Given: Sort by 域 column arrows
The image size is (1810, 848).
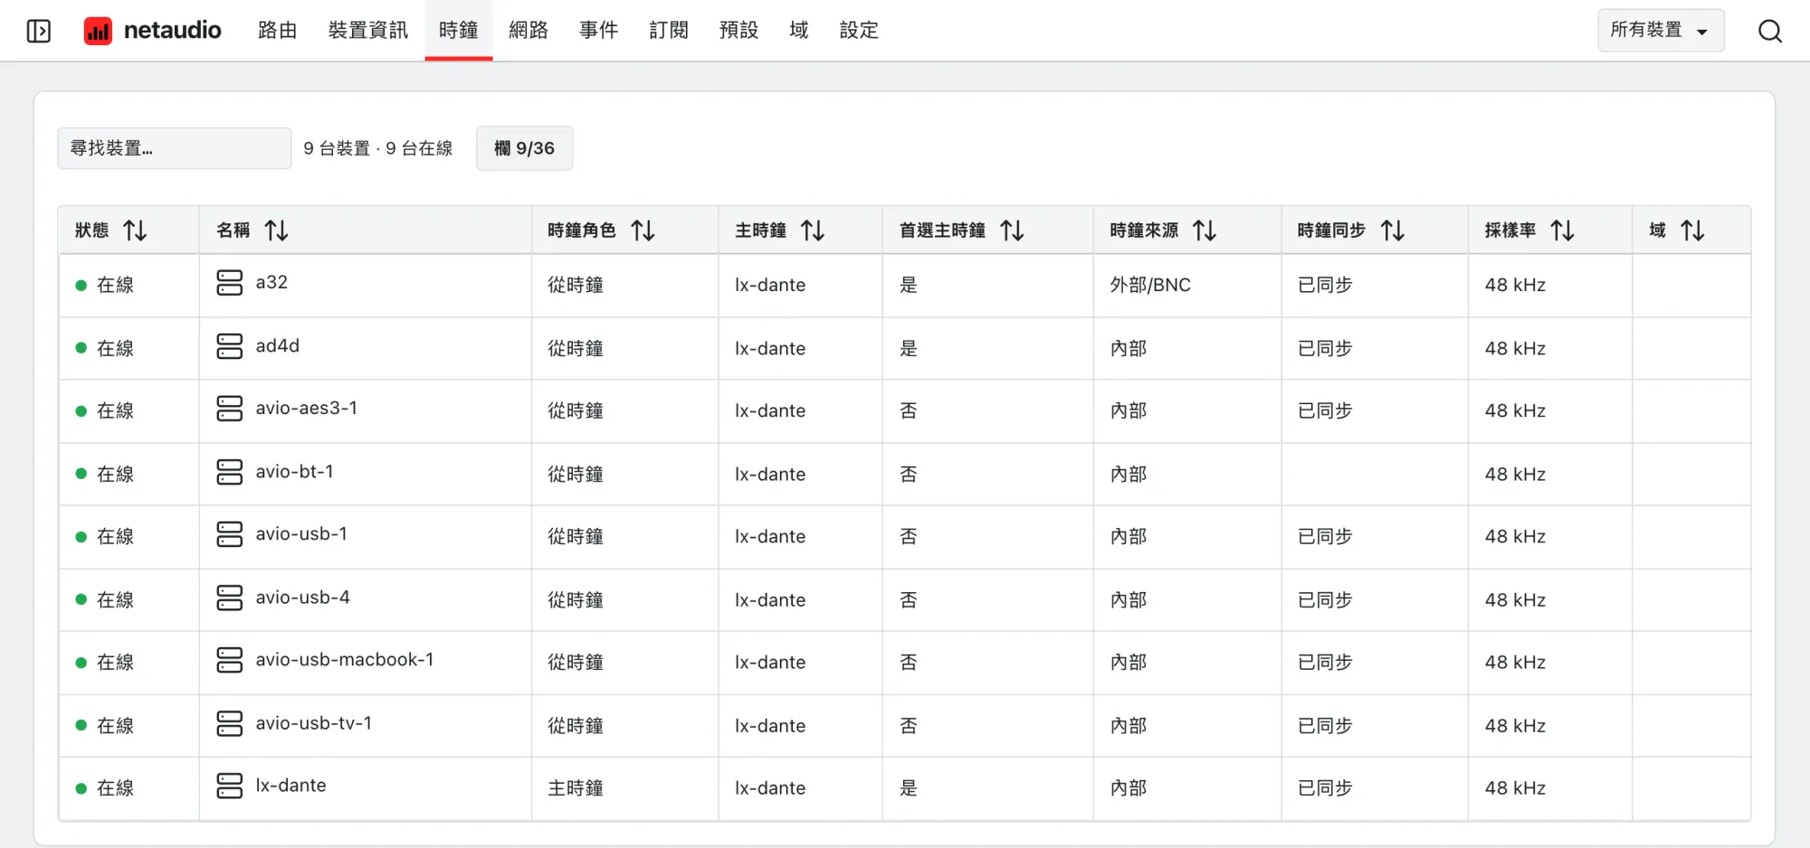Looking at the screenshot, I should click(1692, 231).
